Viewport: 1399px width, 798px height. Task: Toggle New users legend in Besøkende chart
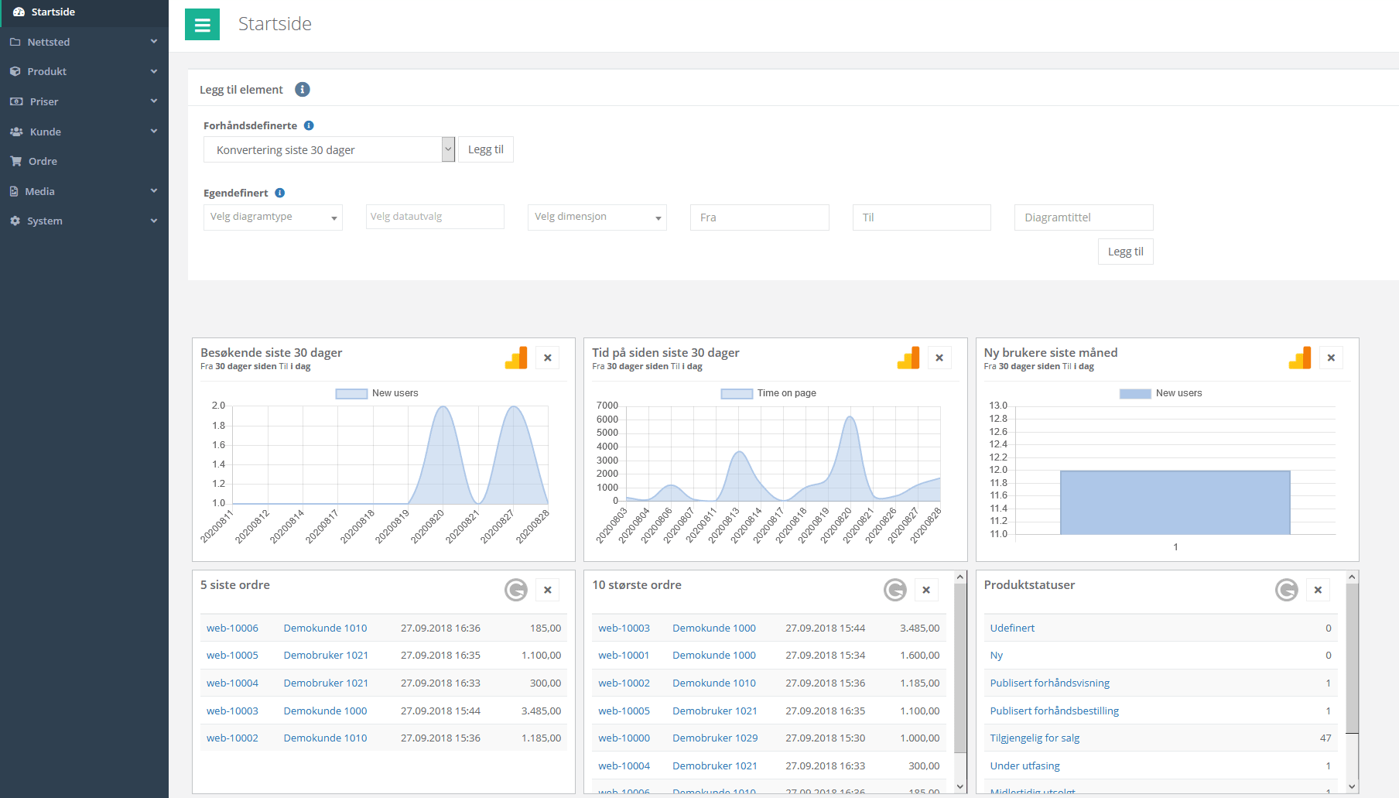tap(377, 393)
